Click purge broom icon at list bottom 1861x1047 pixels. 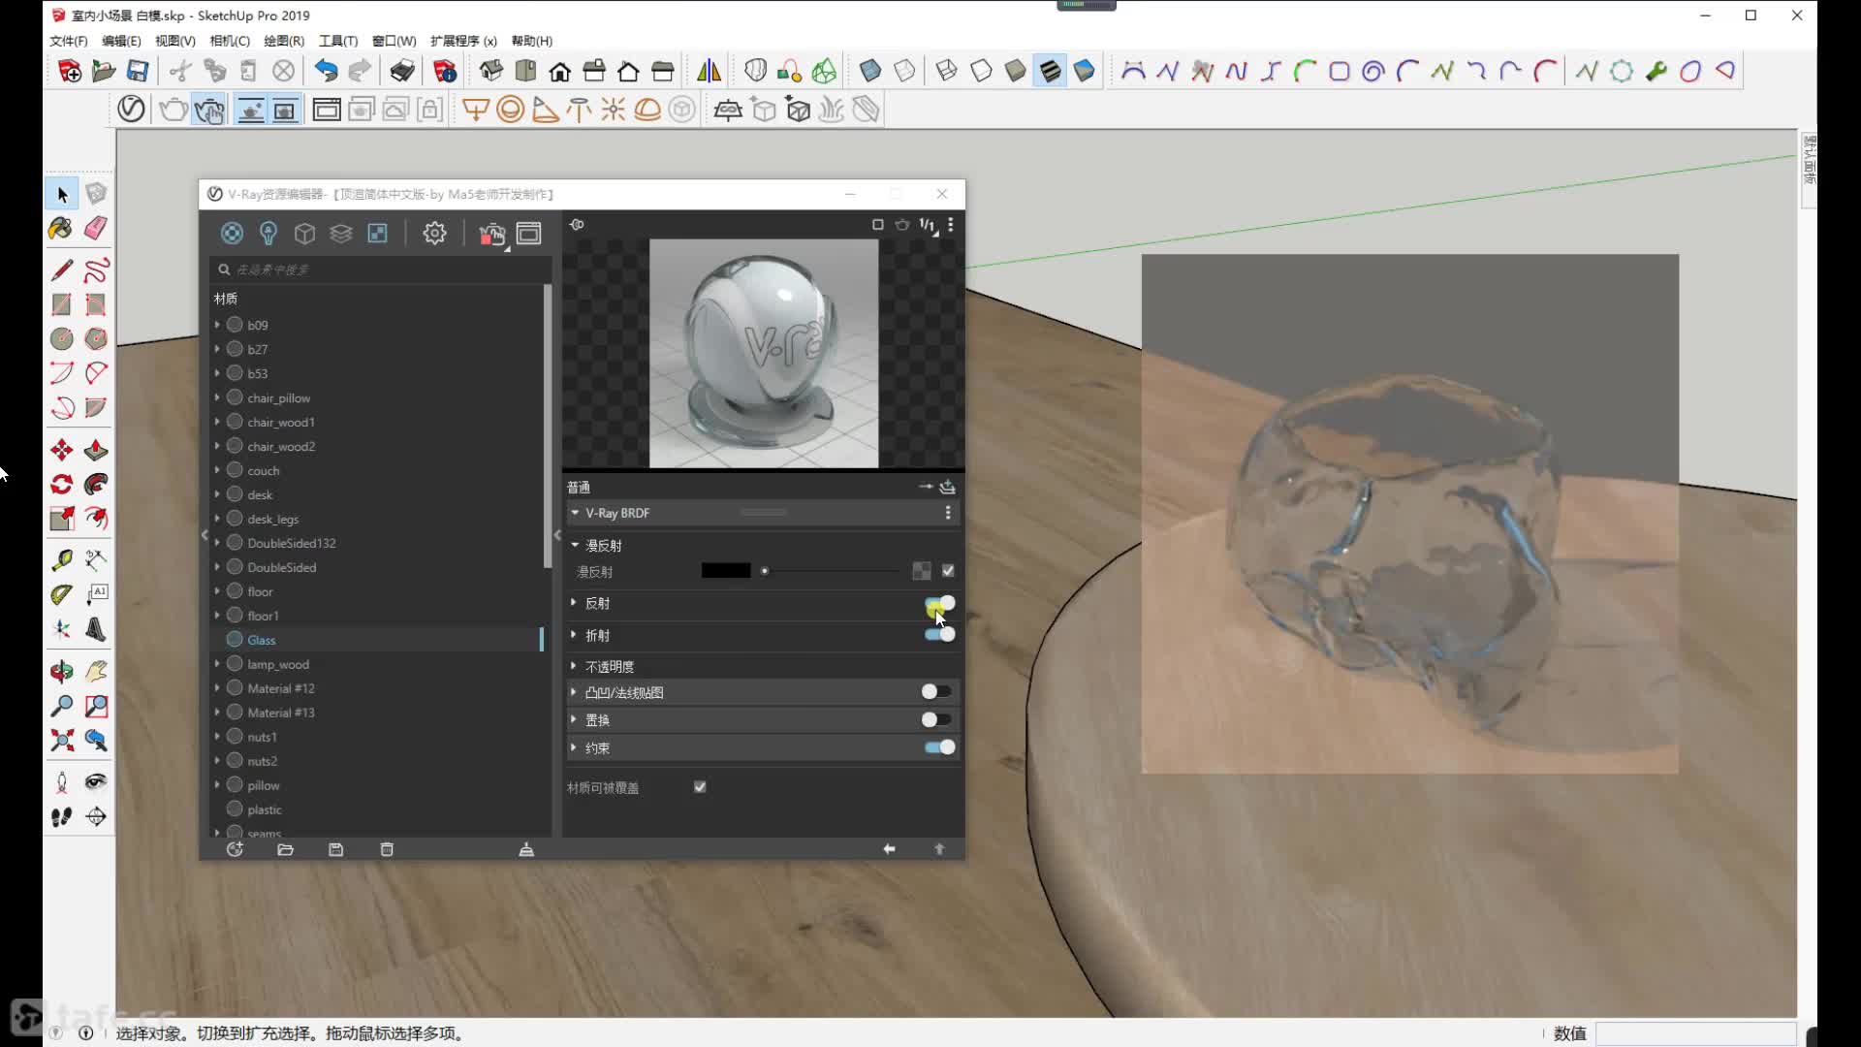click(526, 849)
